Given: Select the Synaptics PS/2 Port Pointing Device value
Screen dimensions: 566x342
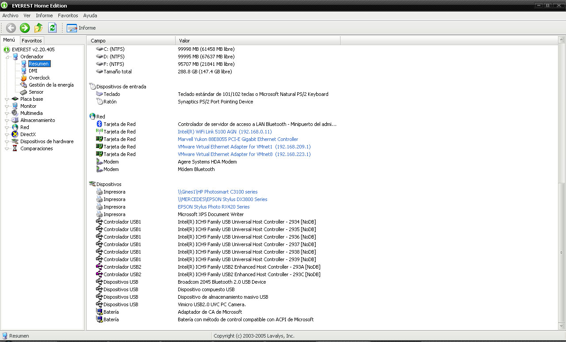Looking at the screenshot, I should pyautogui.click(x=215, y=102).
